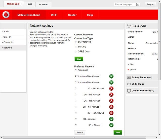Image resolution: width=161 pixels, height=139 pixels.
Task: Click green check icon beside Vodafone 3G
Action: [111, 76]
